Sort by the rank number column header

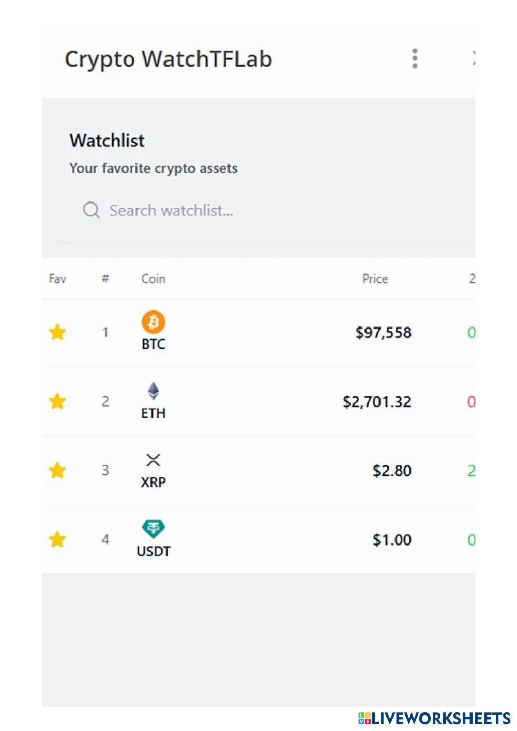coord(105,279)
